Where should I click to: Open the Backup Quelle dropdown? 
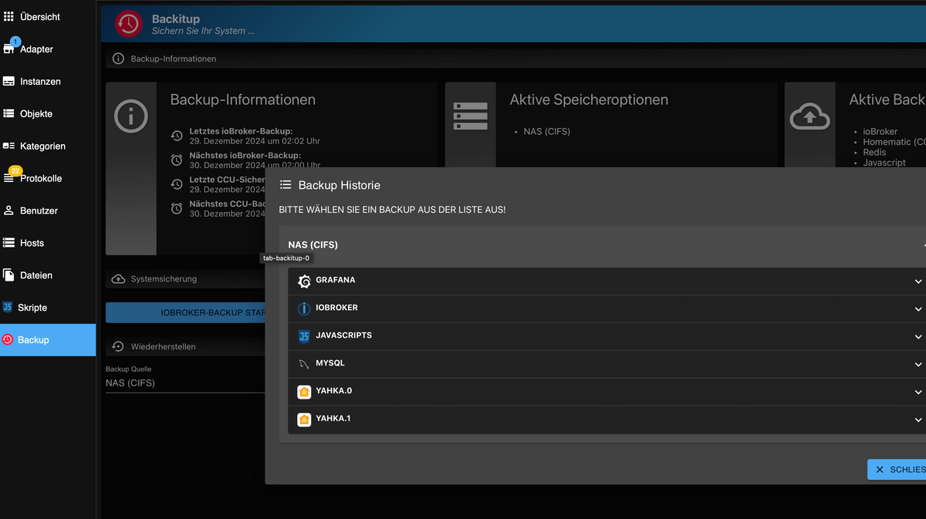(x=185, y=383)
